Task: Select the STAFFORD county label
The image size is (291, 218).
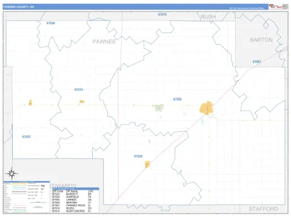Action: tap(263, 209)
